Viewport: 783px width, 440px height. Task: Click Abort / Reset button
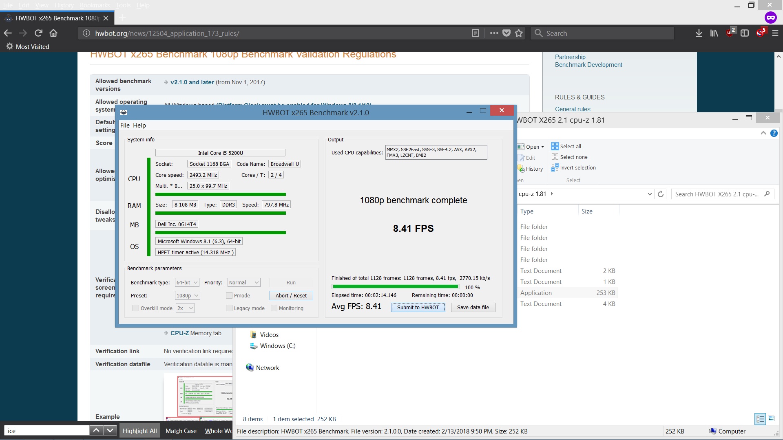pos(291,295)
